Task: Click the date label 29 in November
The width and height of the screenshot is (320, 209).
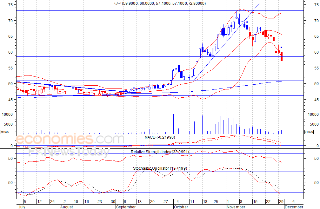Action: click(281, 202)
